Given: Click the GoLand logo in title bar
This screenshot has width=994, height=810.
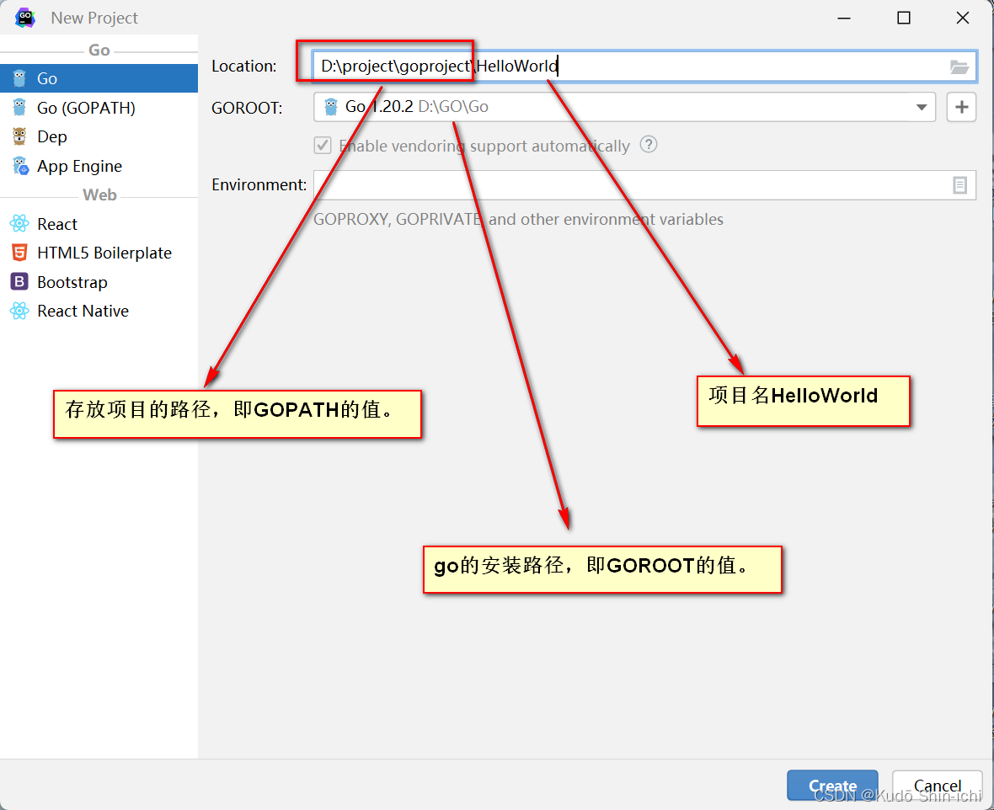Looking at the screenshot, I should click(25, 18).
